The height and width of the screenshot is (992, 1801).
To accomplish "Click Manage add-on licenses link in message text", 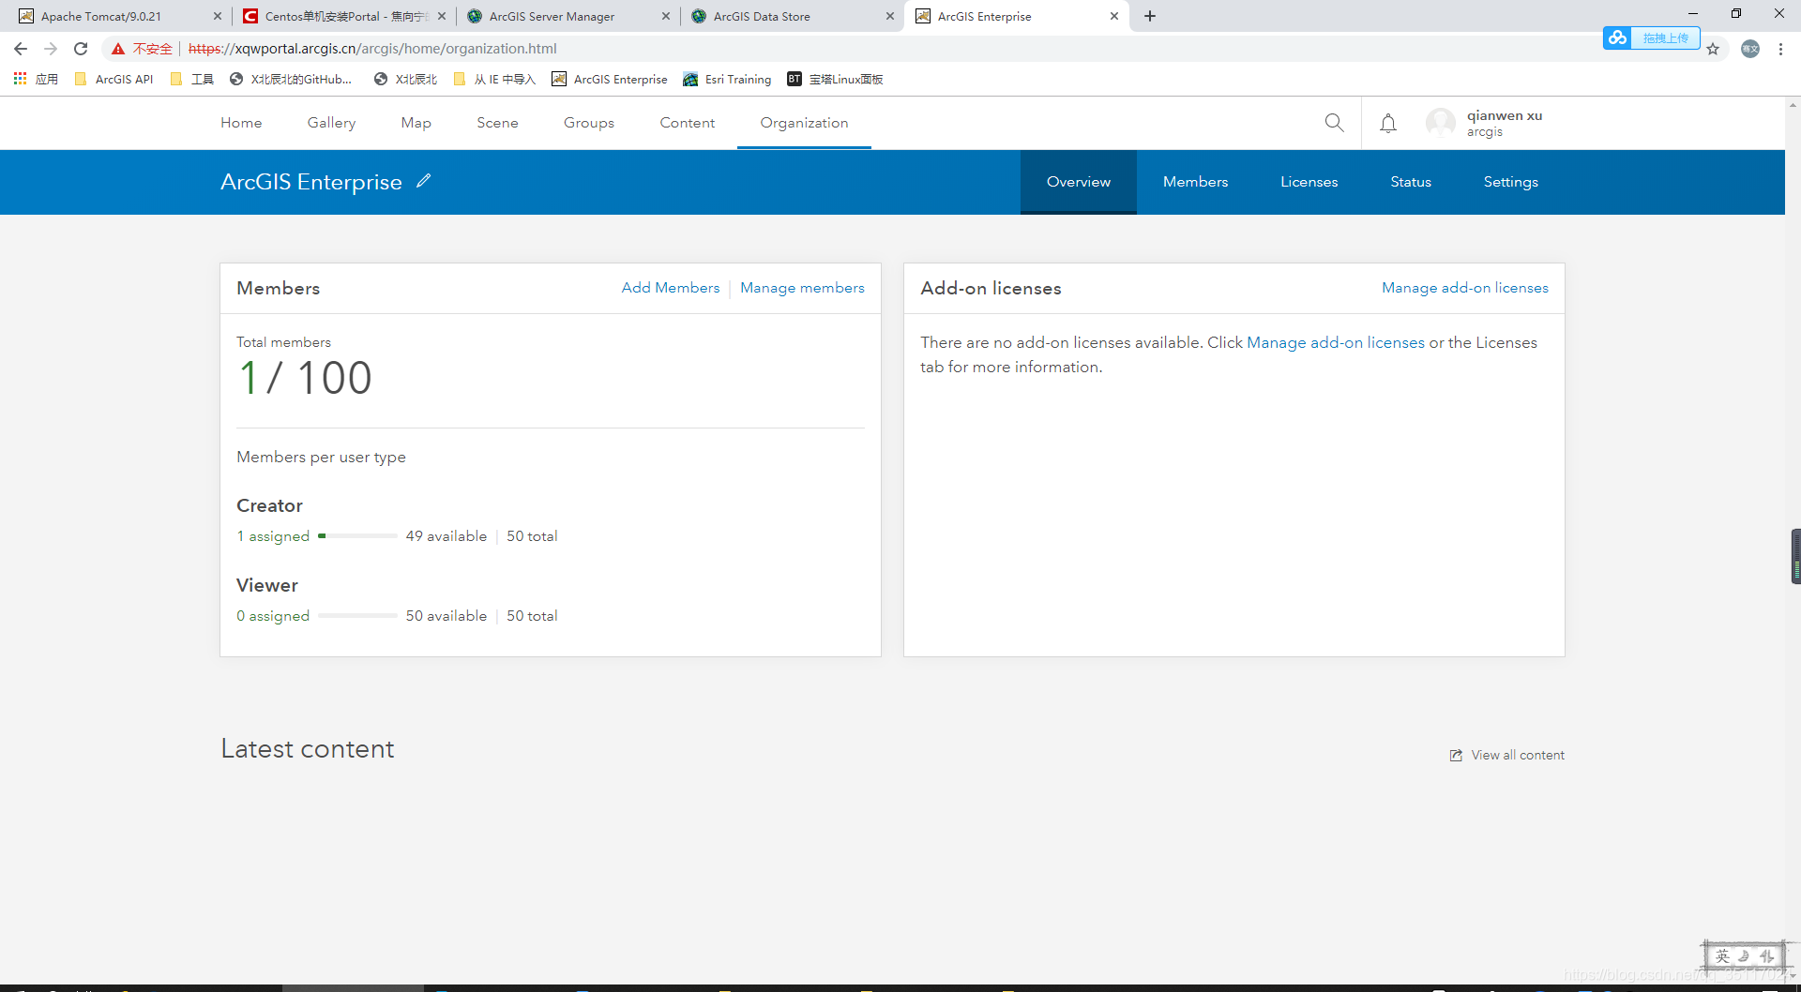I will [x=1336, y=342].
